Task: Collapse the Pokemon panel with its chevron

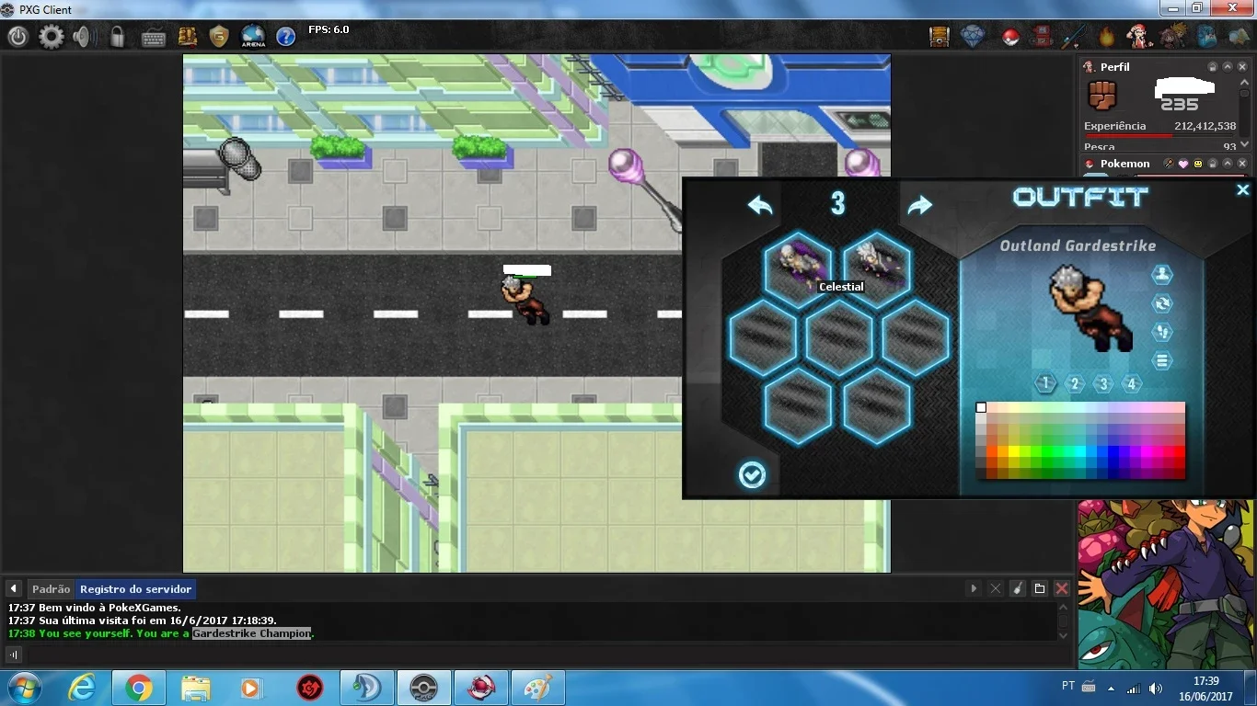Action: coord(1228,164)
